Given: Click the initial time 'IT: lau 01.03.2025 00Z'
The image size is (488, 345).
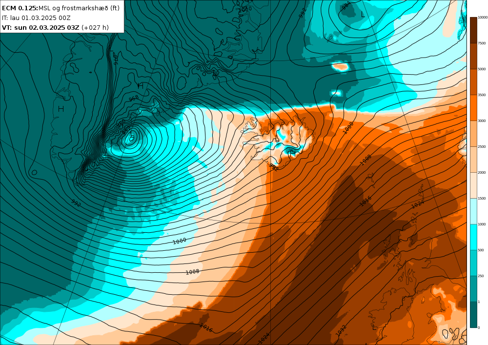Looking at the screenshot, I should (36, 18).
